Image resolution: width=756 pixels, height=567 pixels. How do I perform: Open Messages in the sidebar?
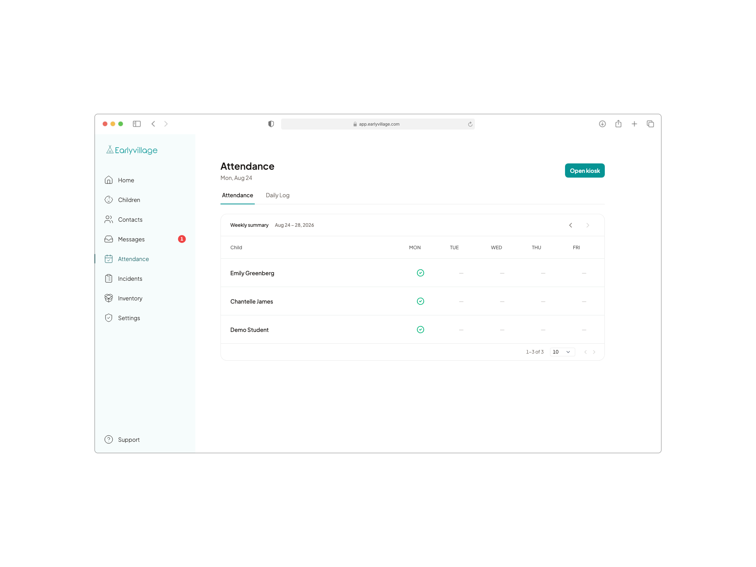click(145, 239)
